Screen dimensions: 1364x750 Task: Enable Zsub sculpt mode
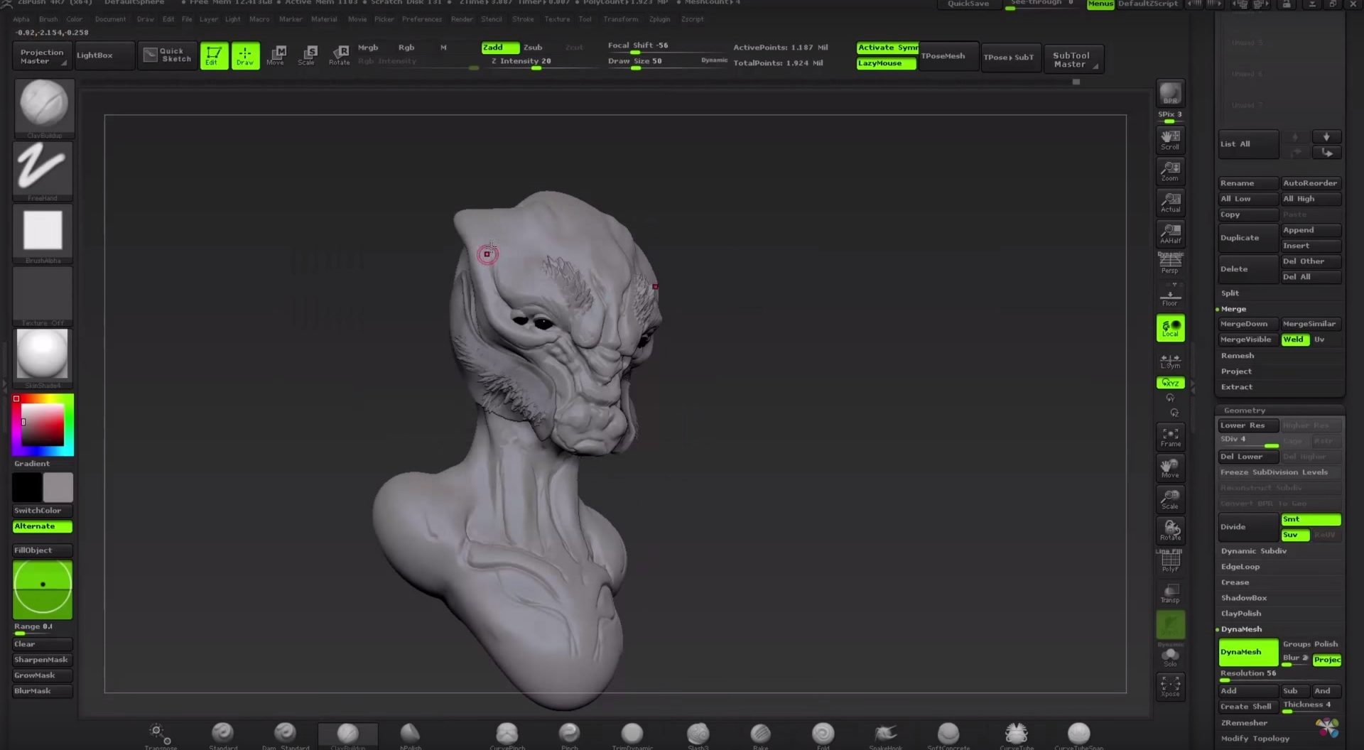pyautogui.click(x=533, y=48)
